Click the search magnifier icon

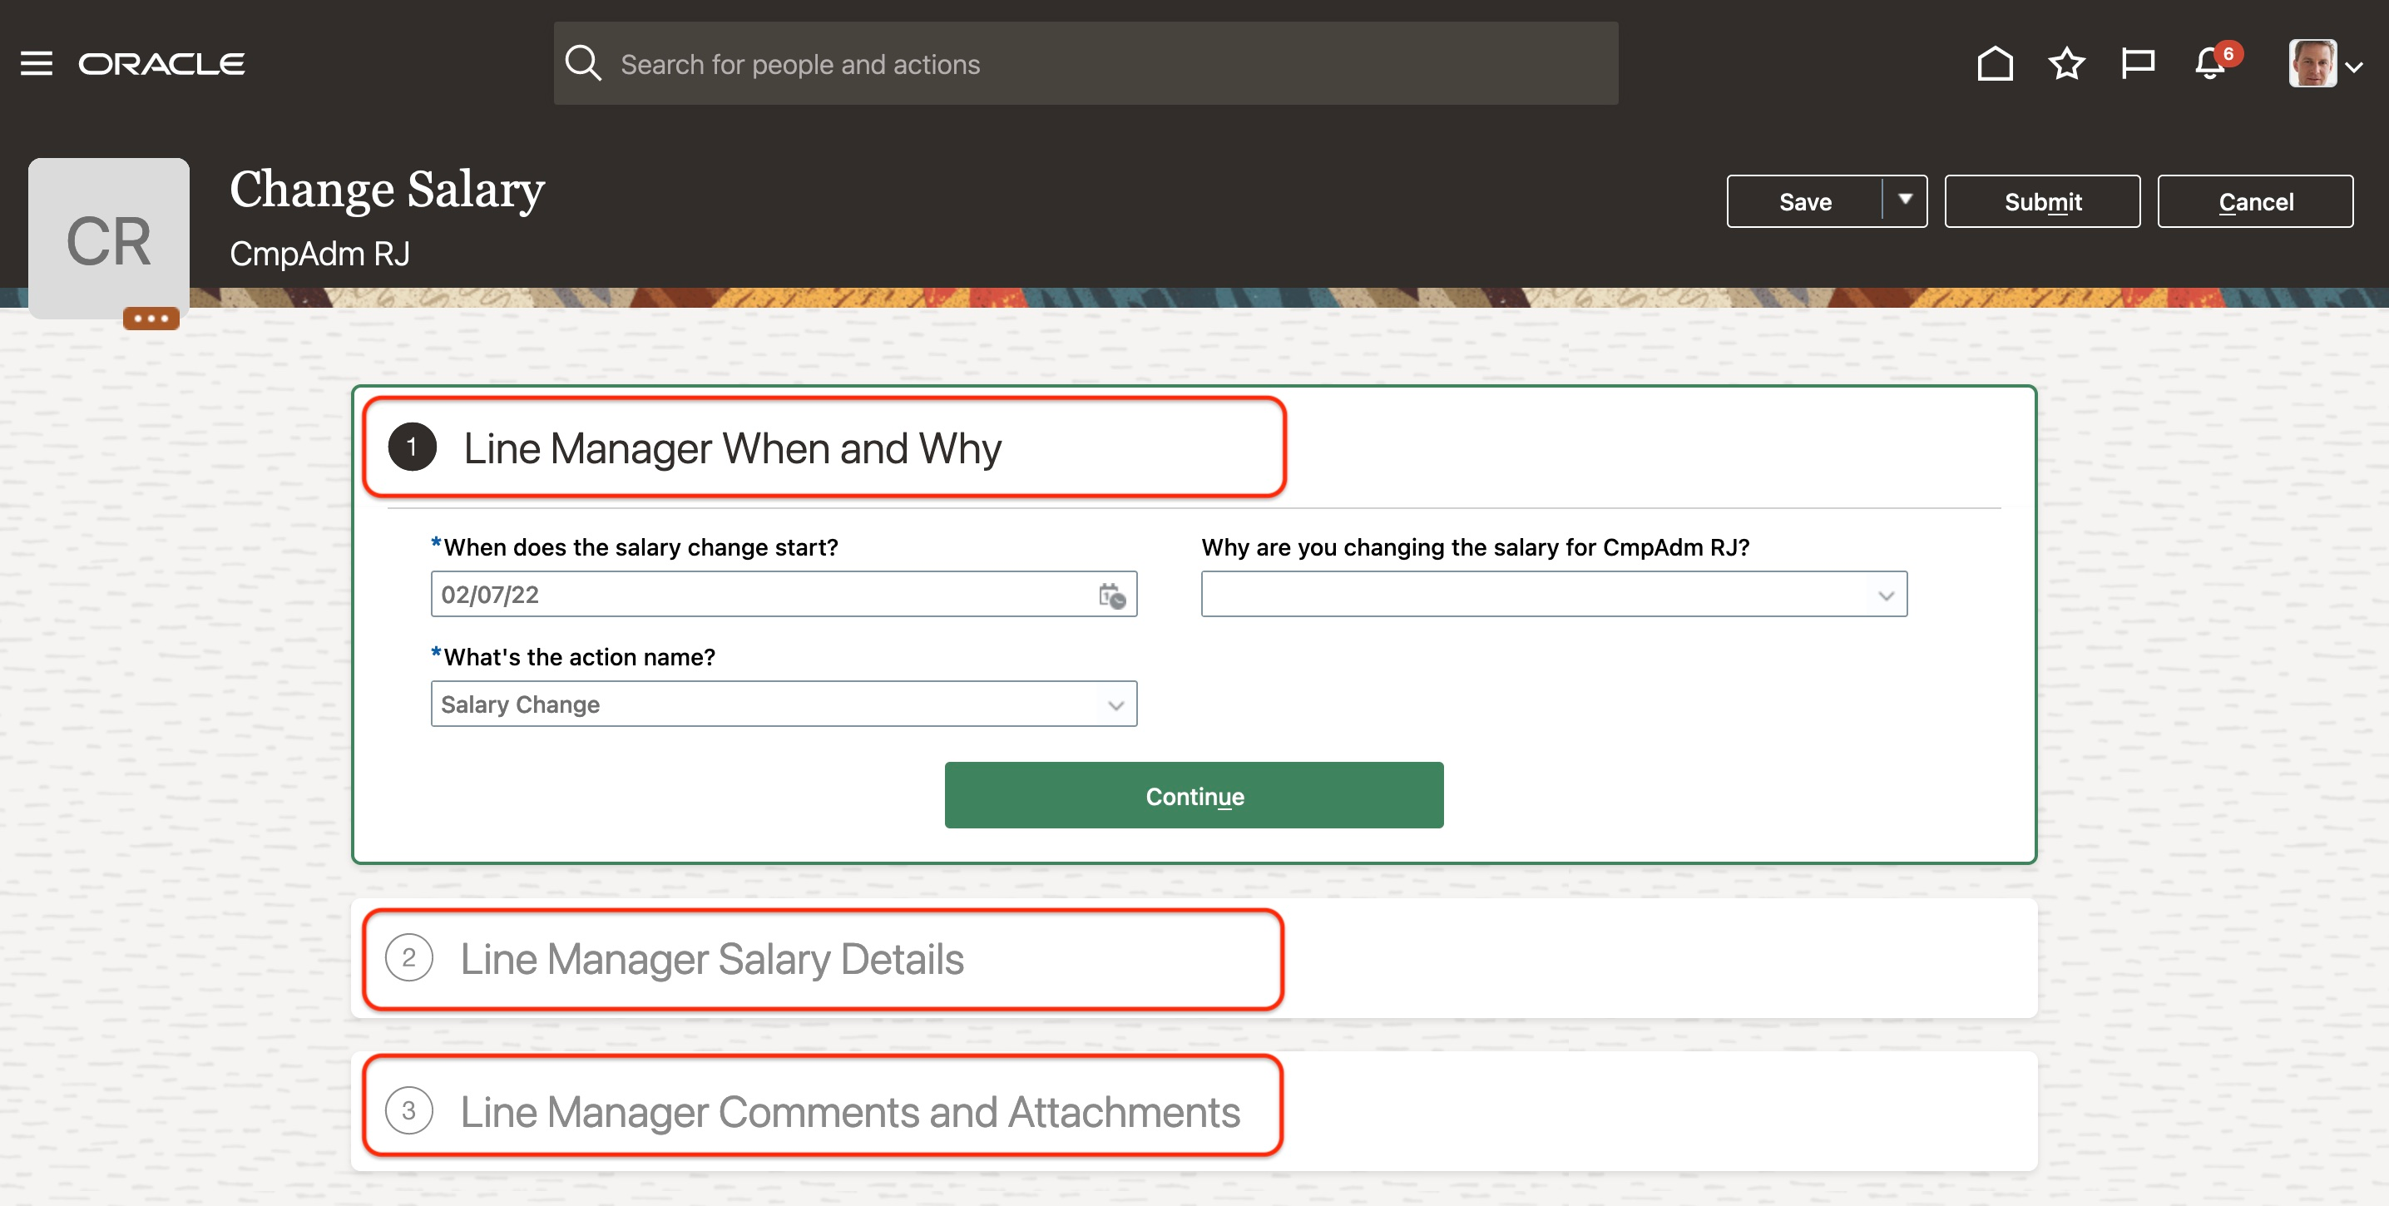click(x=583, y=64)
